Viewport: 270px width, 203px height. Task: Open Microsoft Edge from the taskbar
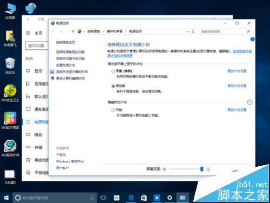point(131,198)
